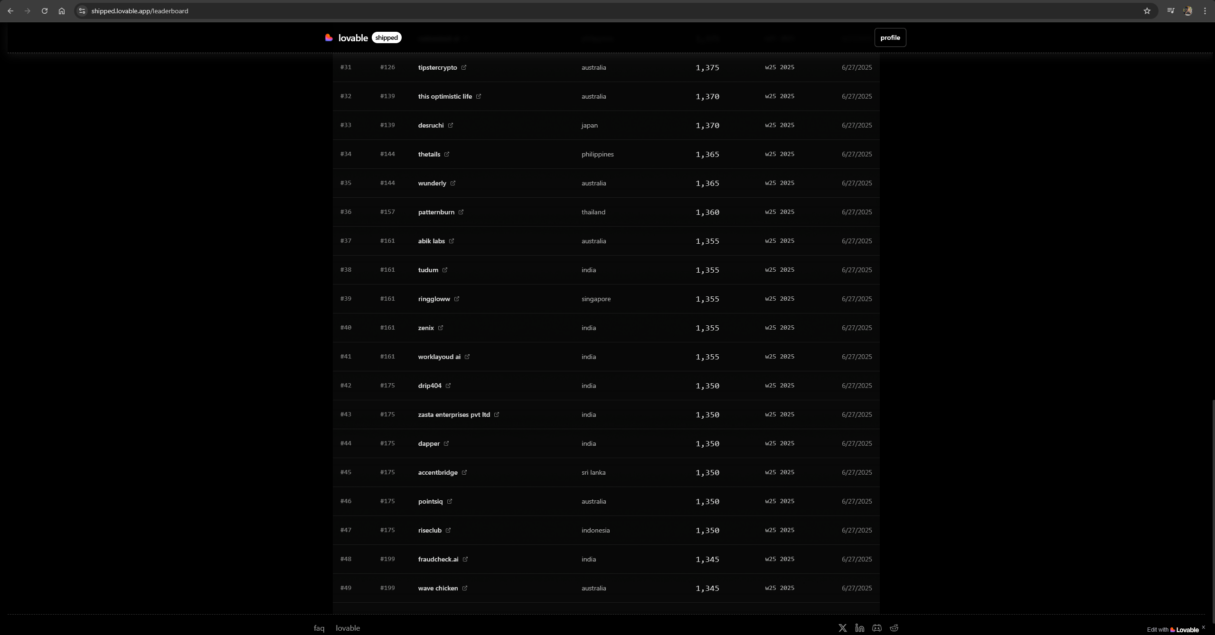Image resolution: width=1215 pixels, height=635 pixels.
Task: Click the lovable heart logo icon
Action: click(x=329, y=37)
